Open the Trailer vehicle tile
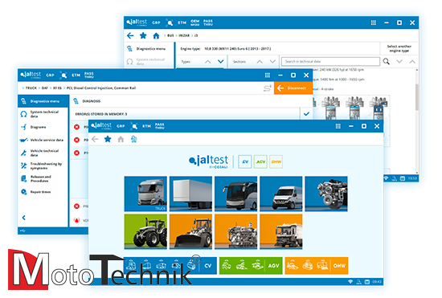Screen dimensions: 442x298 coord(190,194)
